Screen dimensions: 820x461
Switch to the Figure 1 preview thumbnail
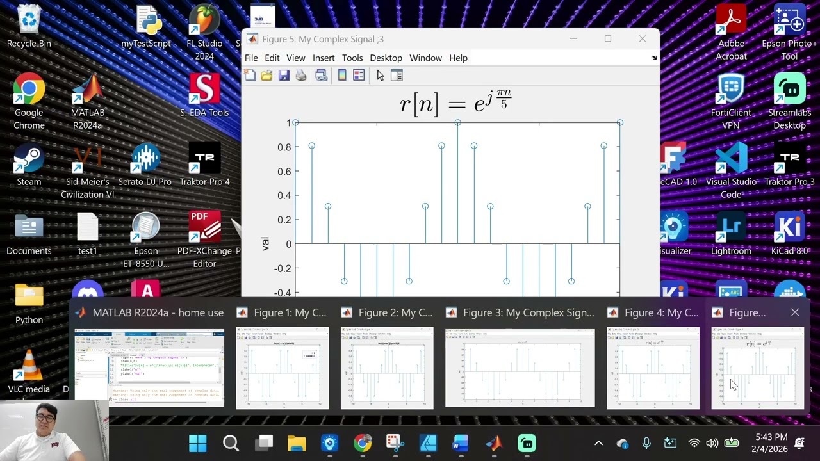(x=283, y=368)
